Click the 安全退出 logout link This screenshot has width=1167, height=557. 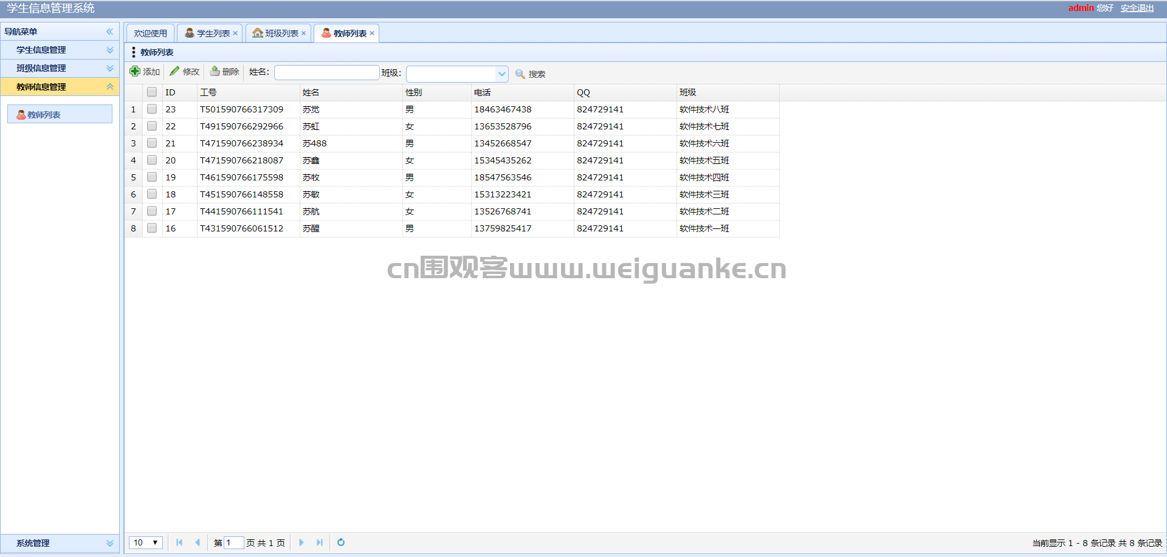[1137, 8]
